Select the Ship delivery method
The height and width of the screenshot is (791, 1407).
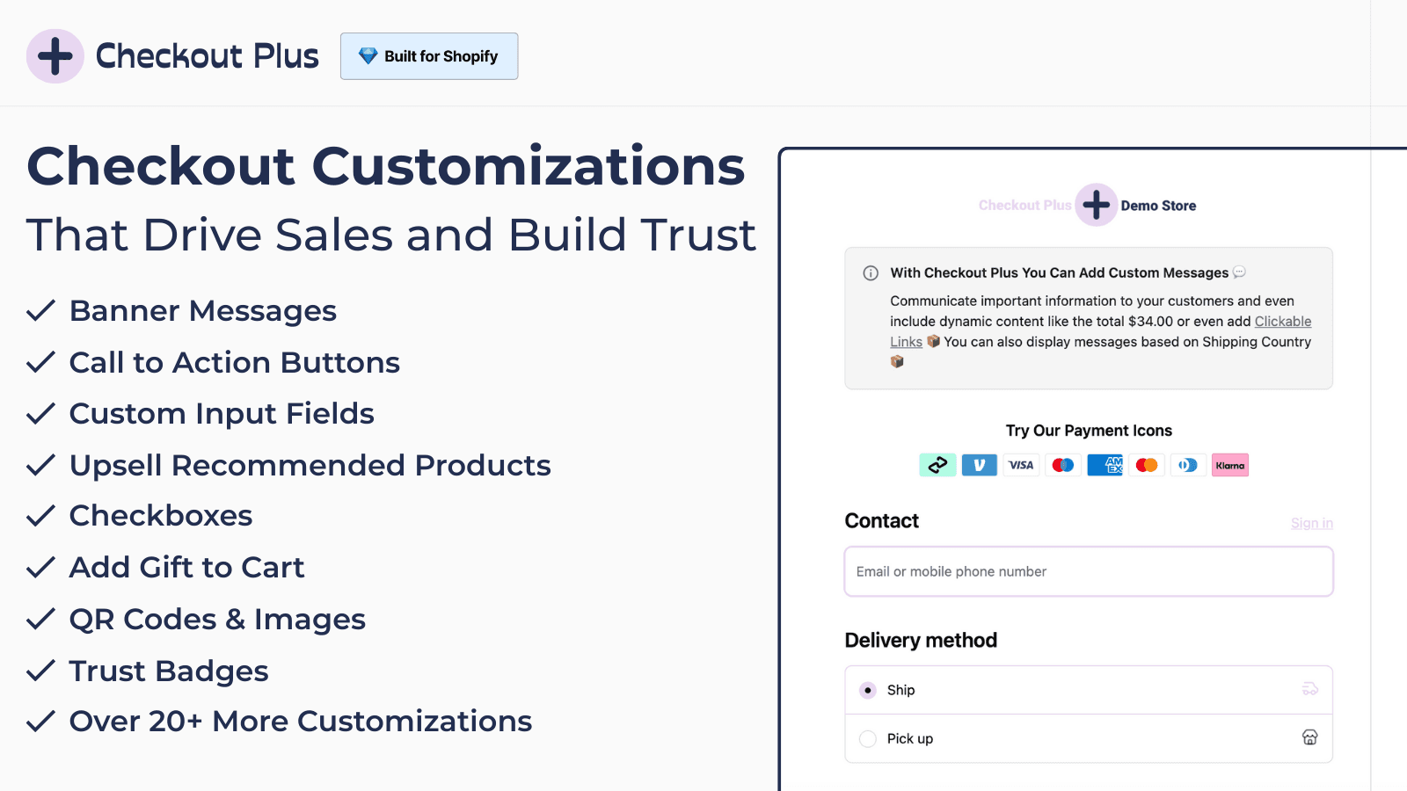867,690
